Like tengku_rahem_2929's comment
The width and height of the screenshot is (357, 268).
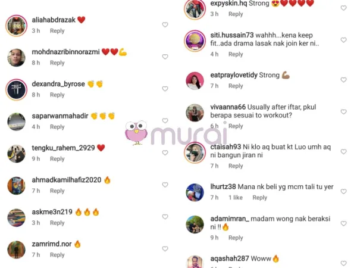click(165, 152)
